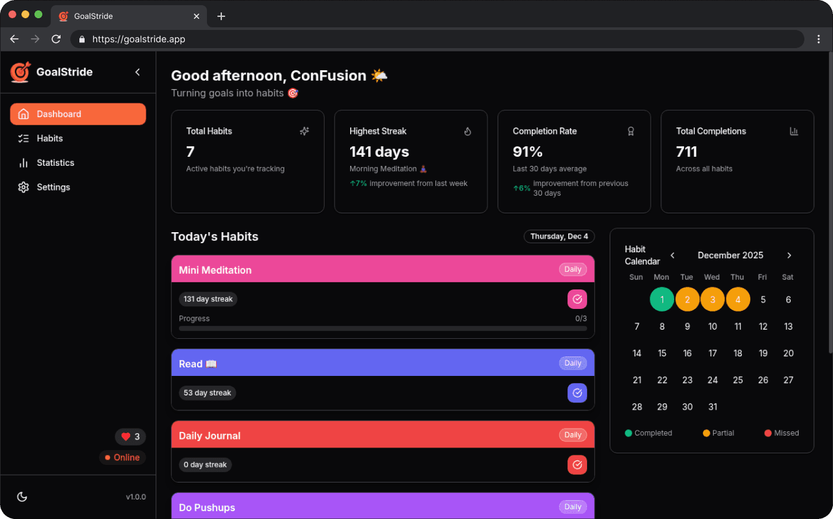Screen dimensions: 833x519
Task: Click the heart counter button
Action: [130, 436]
